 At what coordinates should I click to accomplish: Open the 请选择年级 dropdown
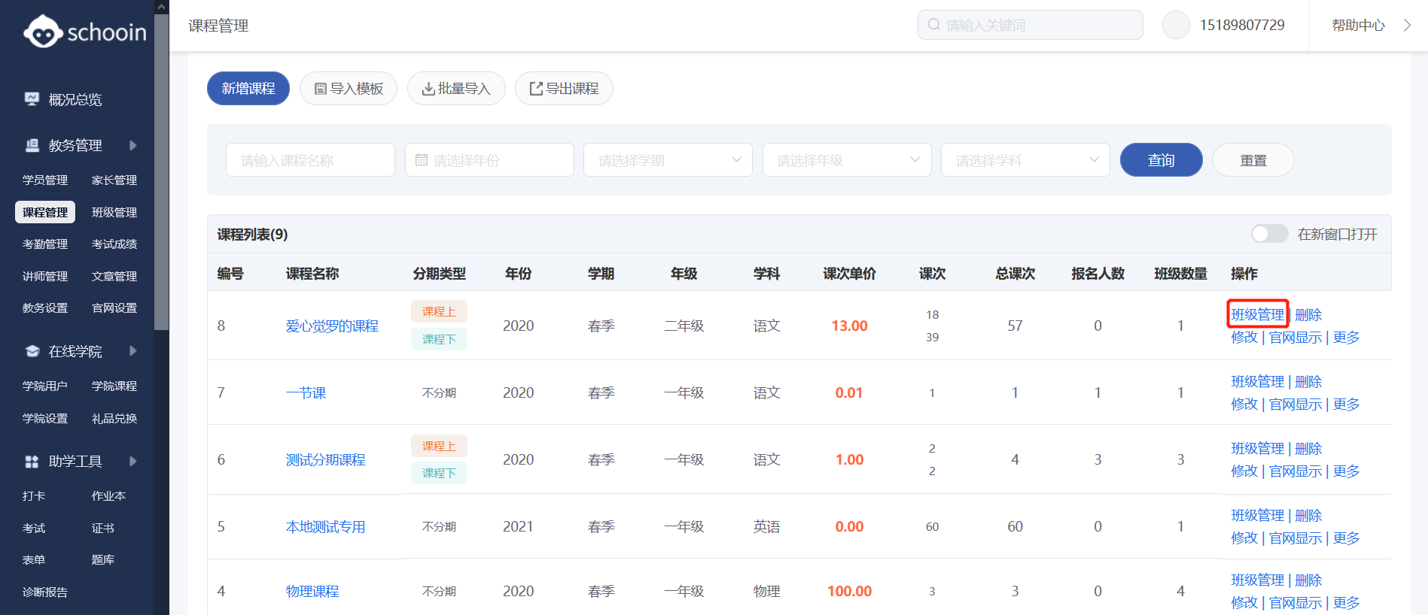(x=847, y=160)
